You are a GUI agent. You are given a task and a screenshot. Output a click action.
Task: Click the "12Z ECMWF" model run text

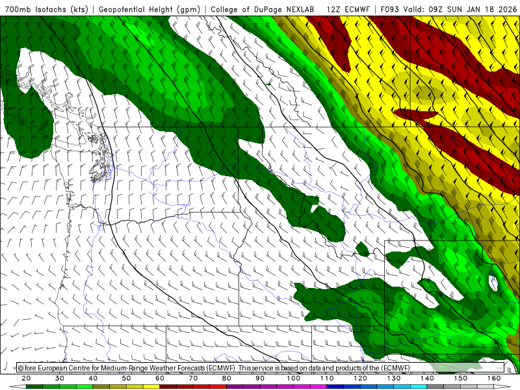348,10
